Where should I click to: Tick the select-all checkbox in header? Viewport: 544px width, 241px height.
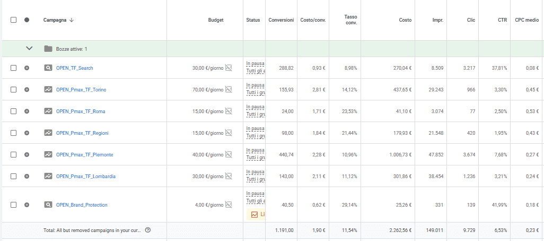tap(13, 20)
